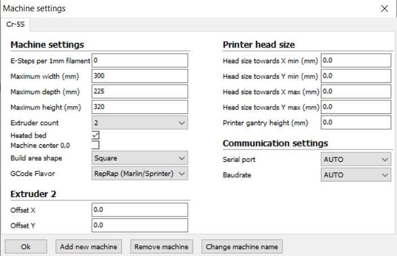Select the Maximum depth input field

coord(139,91)
